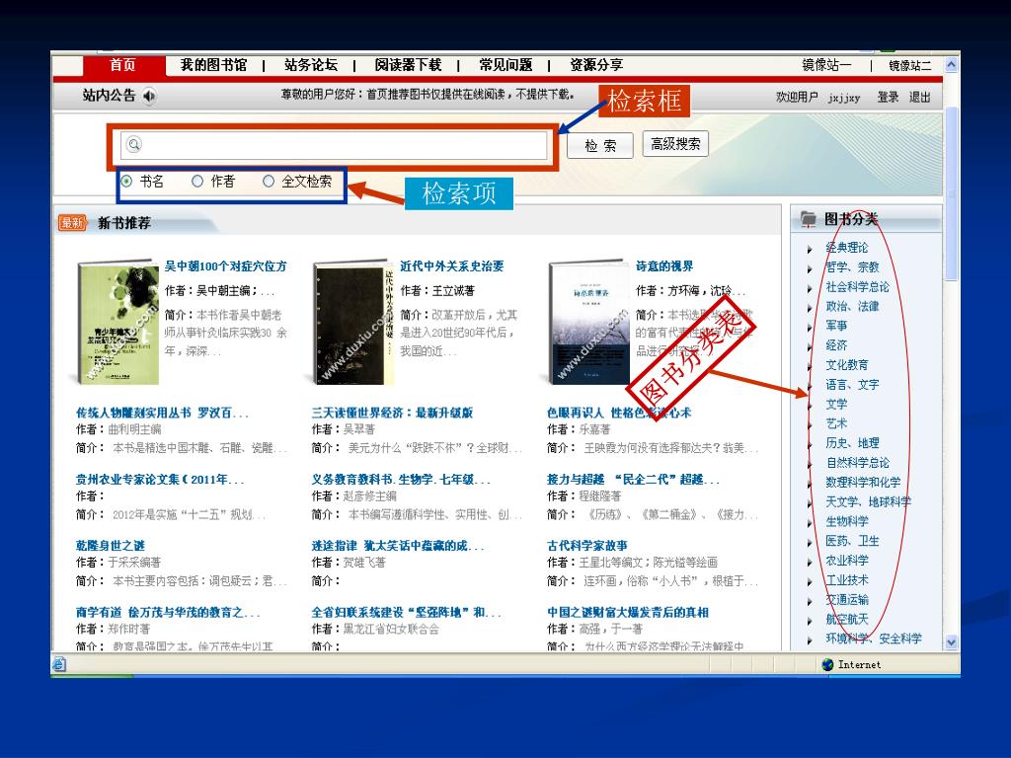
Task: Open book 中国之谜财富大爆发背后的真相
Action: tap(628, 612)
